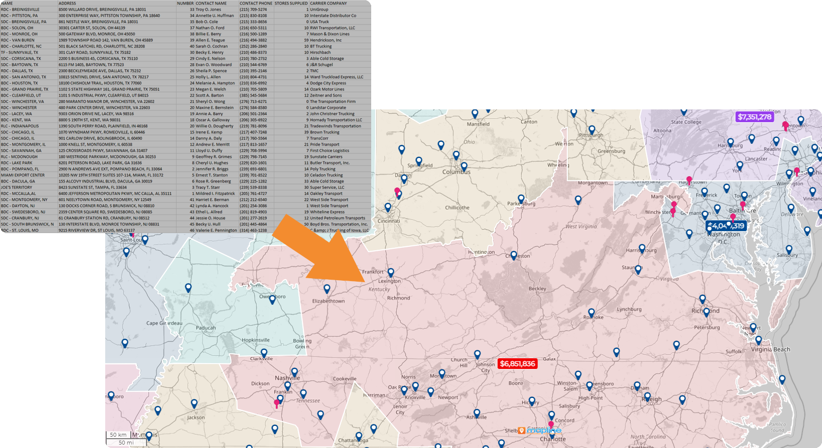This screenshot has width=822, height=448.
Task: Open the mapline watermark link
Action: click(x=544, y=431)
